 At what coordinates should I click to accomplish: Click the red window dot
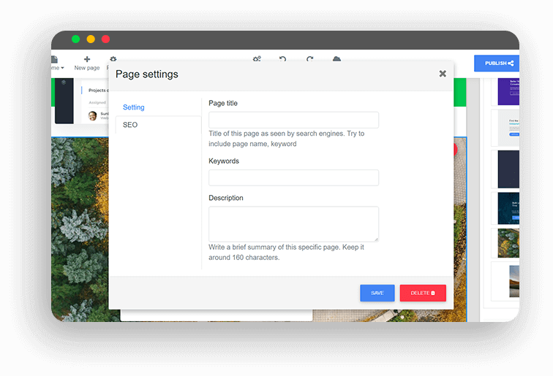coord(105,39)
